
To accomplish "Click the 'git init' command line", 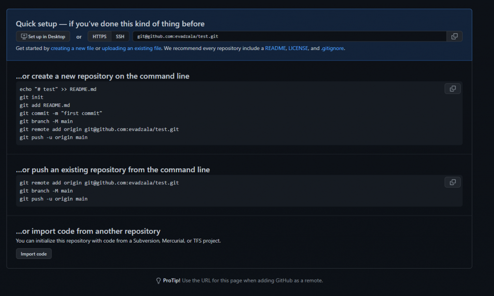I will (x=31, y=97).
